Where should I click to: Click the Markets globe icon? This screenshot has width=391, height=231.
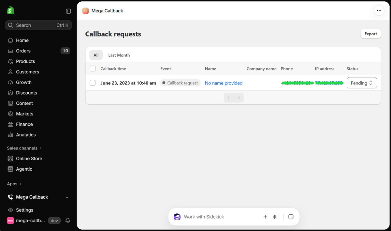pos(10,114)
